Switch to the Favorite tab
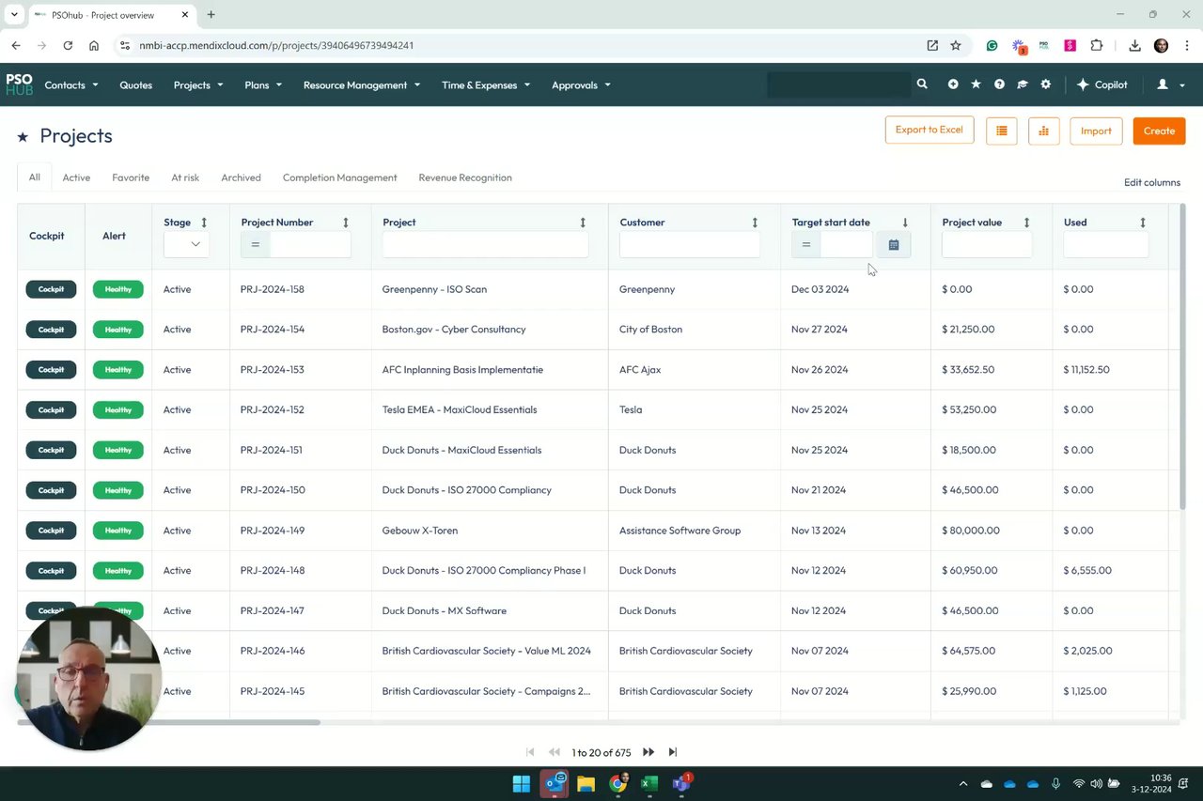Screen dimensions: 1203x801 coord(131,177)
